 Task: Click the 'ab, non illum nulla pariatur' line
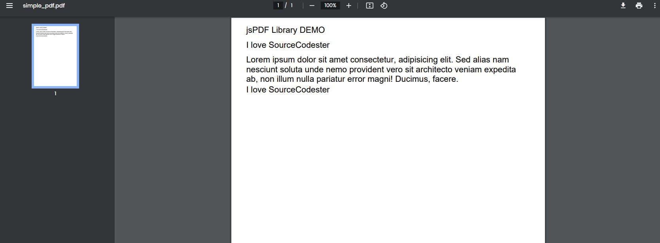click(x=352, y=79)
